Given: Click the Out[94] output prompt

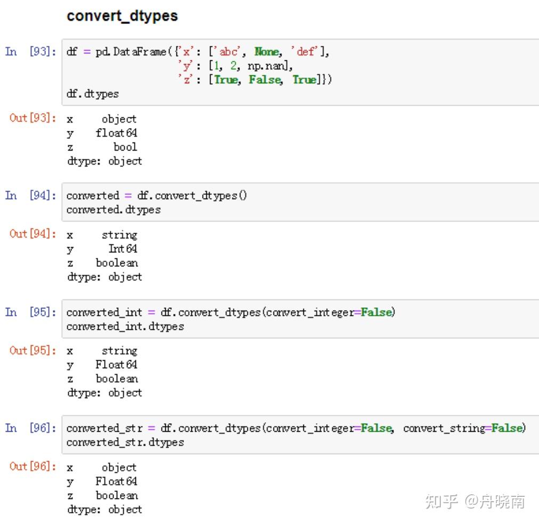Looking at the screenshot, I should click(33, 234).
